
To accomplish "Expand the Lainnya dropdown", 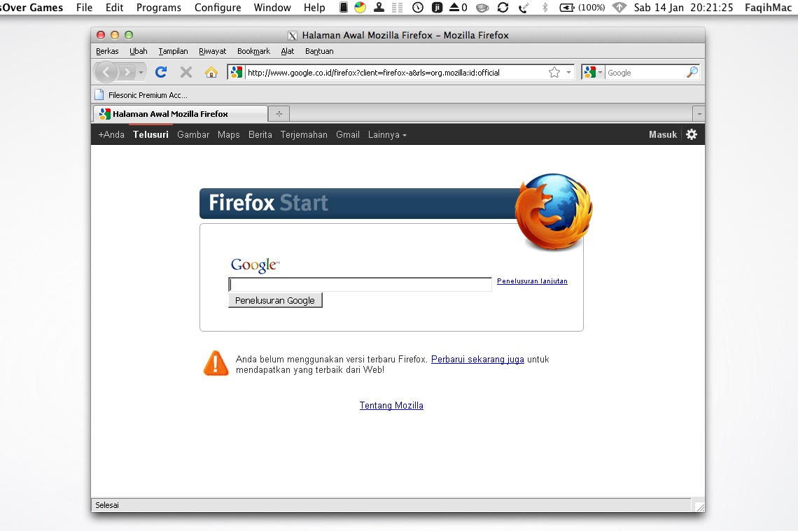I will pos(387,135).
